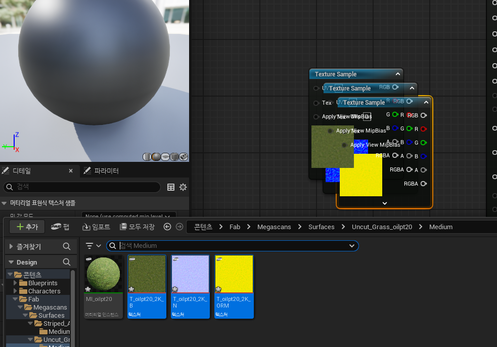497x347 pixels.
Task: Set preview mesh to sphere shape
Action: (x=156, y=157)
